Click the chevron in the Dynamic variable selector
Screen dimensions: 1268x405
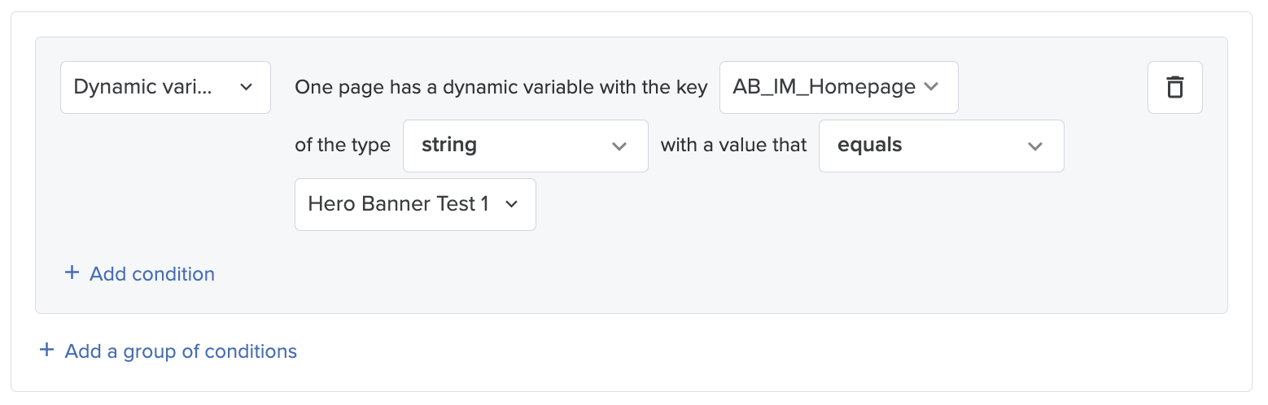[247, 87]
